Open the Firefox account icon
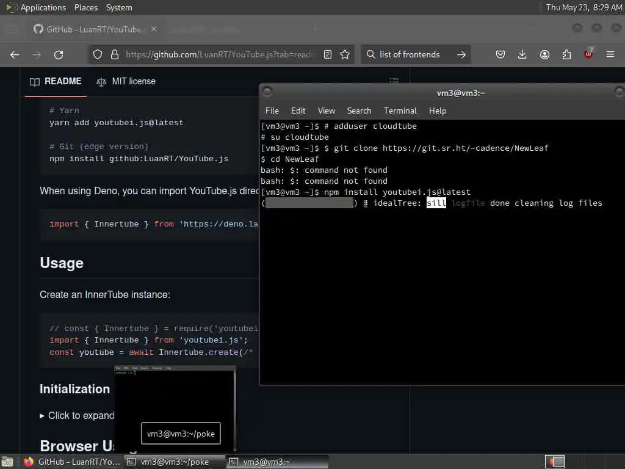Screen dimensions: 625x469 click(x=544, y=54)
